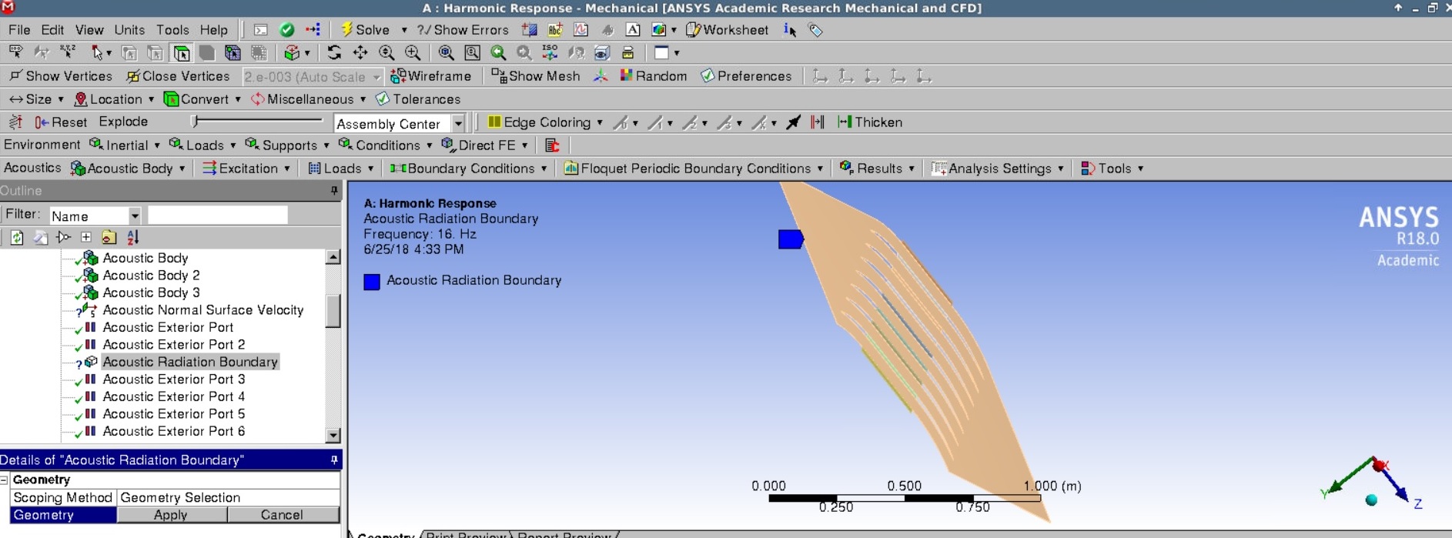The image size is (1452, 538).
Task: Open the outline Filter Name dropdown
Action: click(95, 216)
